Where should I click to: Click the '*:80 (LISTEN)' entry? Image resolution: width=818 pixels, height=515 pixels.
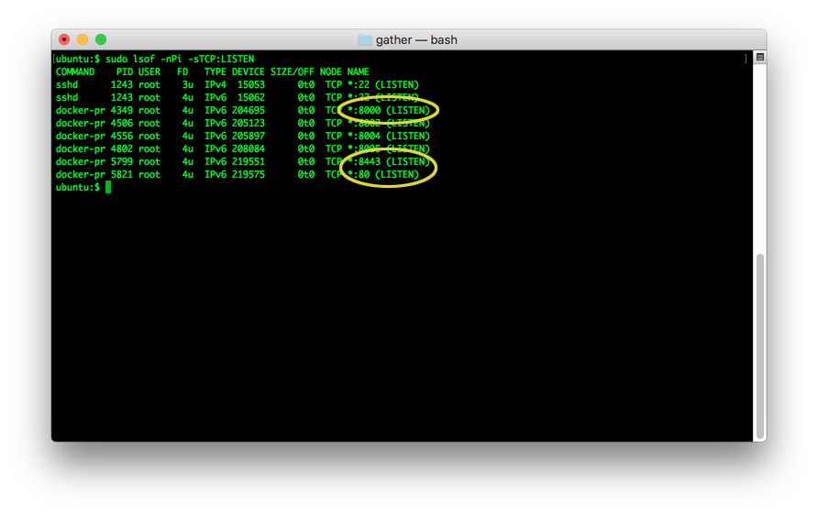point(383,175)
